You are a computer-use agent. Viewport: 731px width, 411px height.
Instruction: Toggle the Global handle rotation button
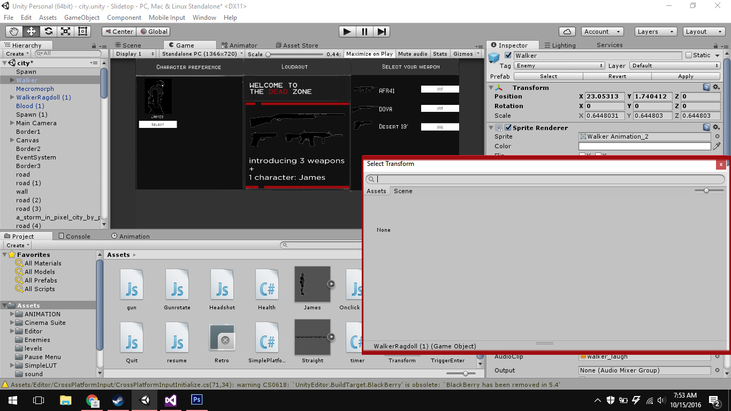tap(153, 32)
